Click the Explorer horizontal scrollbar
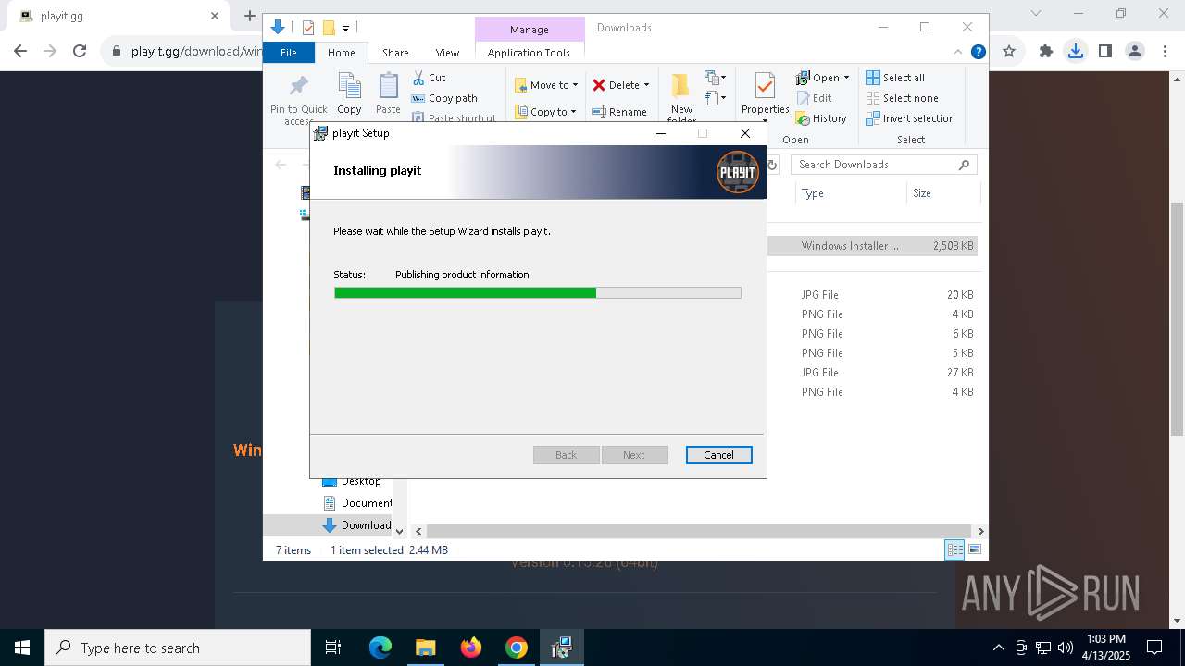 (x=699, y=531)
